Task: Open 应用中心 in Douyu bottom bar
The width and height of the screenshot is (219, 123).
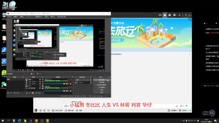Action: tap(183, 110)
